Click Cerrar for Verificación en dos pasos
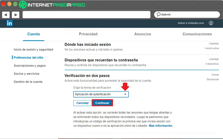 coord(215,75)
